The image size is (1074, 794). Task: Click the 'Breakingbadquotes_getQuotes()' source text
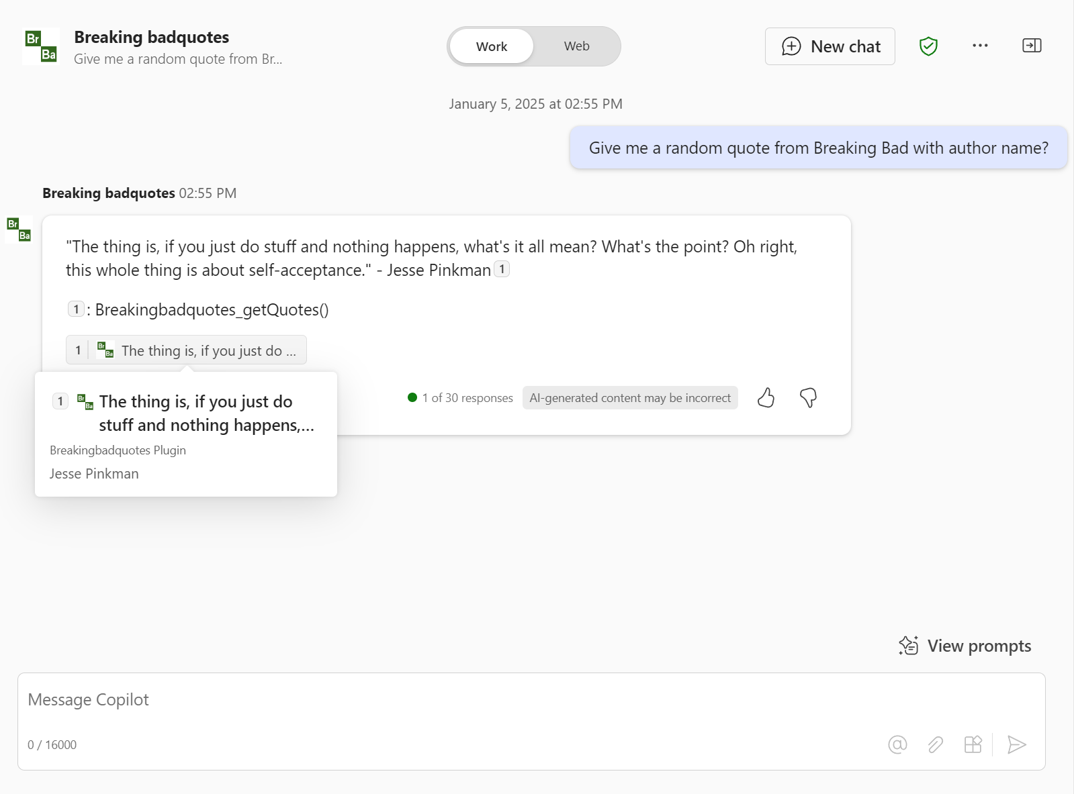point(212,309)
